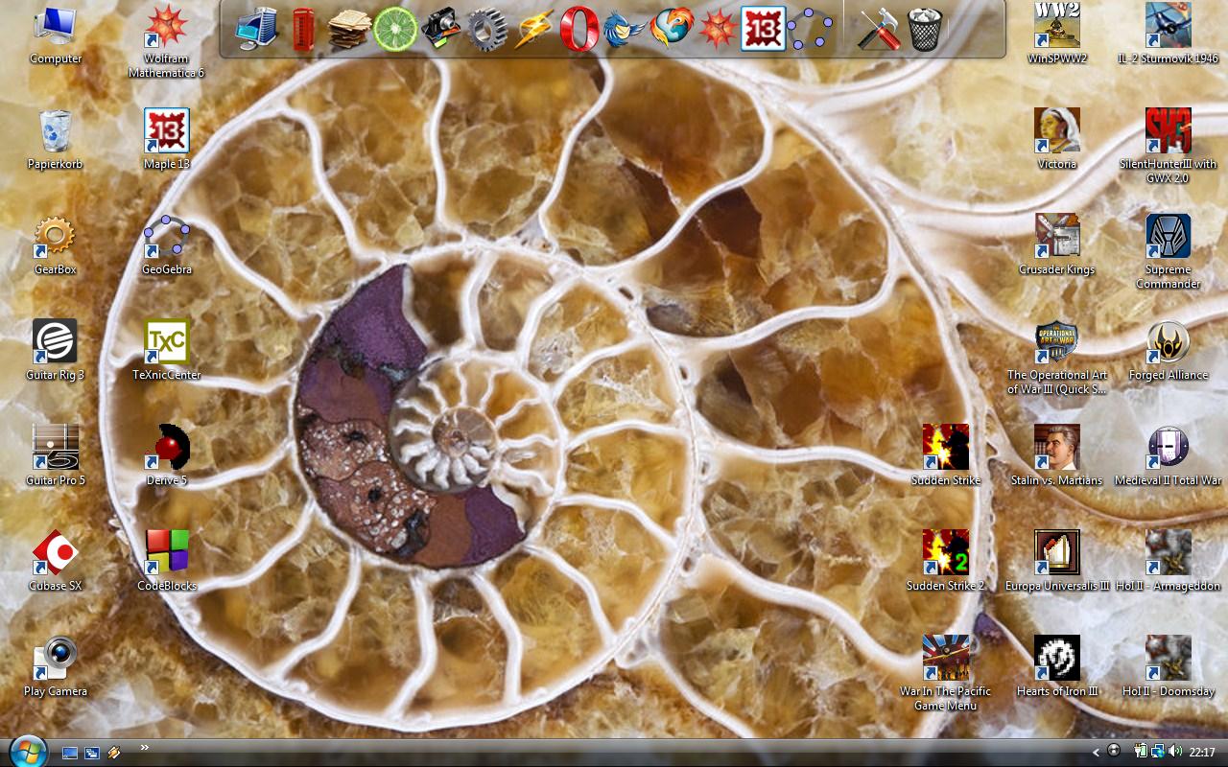Launch the Derive 5 shortcut
The image size is (1228, 767).
click(167, 456)
